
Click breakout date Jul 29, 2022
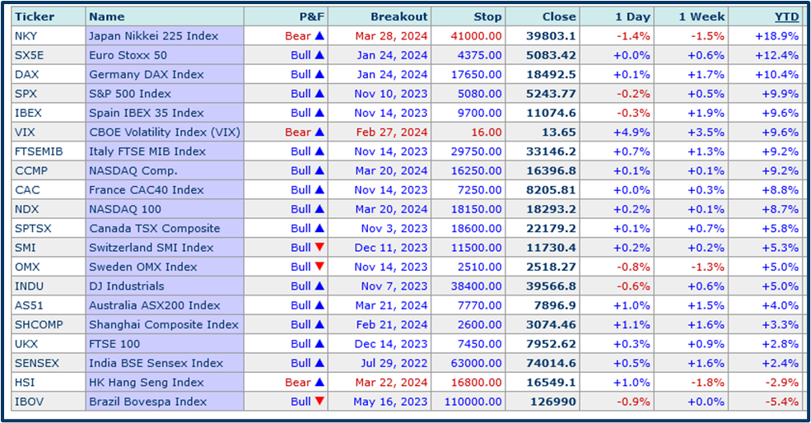coord(394,363)
